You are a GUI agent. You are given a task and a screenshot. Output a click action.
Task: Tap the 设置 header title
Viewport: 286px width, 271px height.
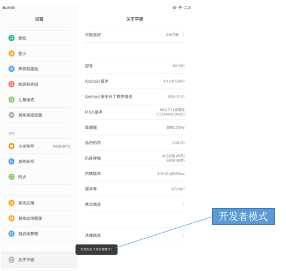point(39,19)
